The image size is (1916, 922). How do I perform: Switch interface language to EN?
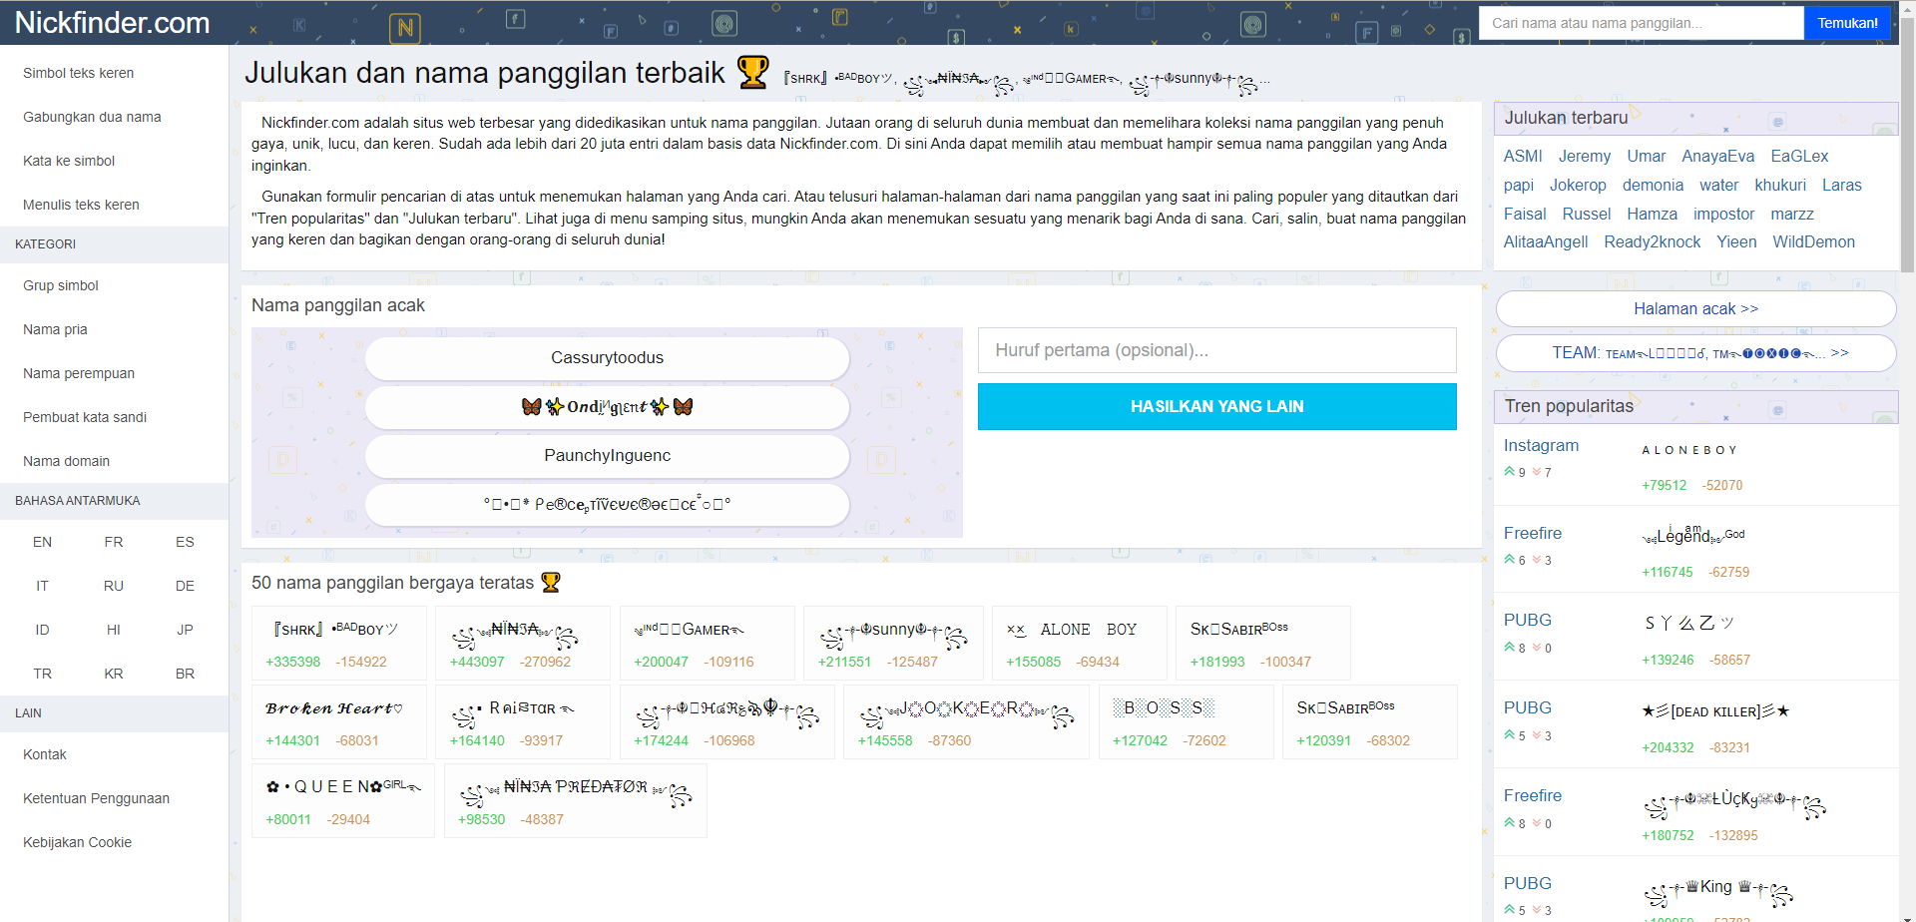pos(42,542)
